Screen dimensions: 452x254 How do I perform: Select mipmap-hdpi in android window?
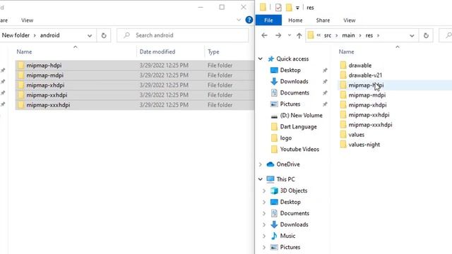click(x=135, y=66)
